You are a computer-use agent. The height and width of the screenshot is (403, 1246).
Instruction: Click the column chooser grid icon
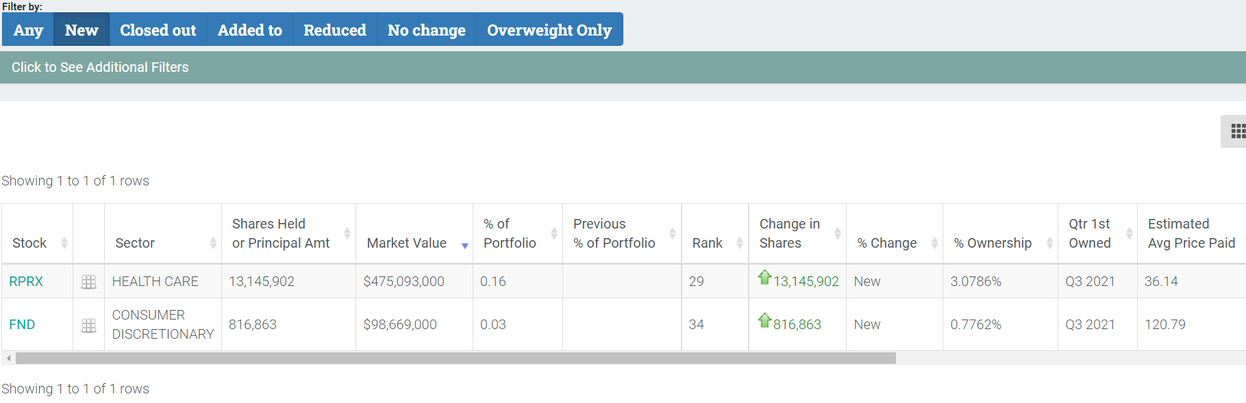(1237, 131)
